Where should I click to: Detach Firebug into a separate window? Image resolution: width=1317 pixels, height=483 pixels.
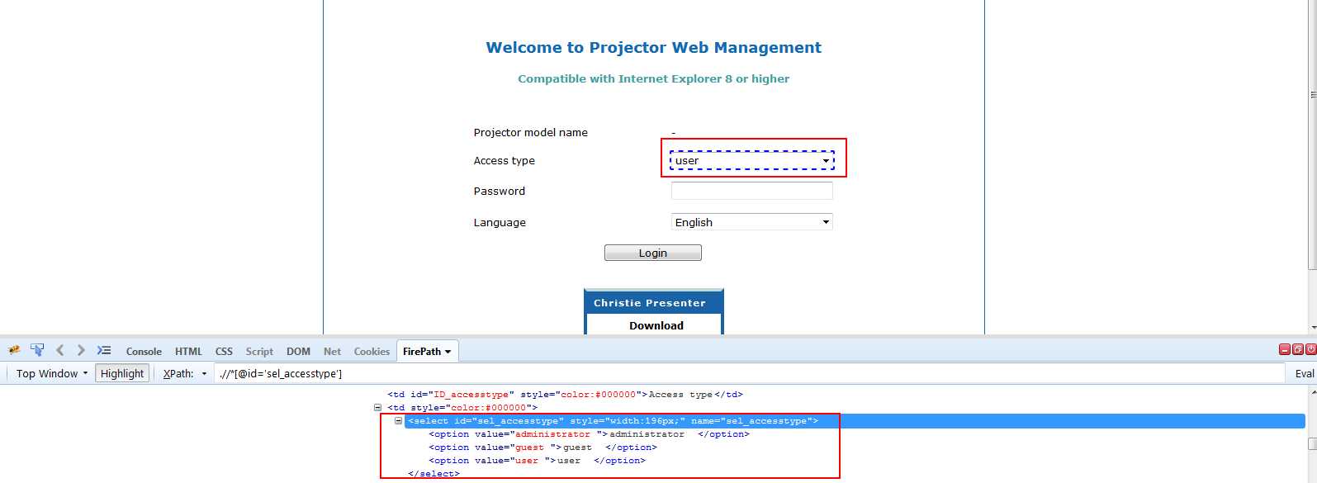[x=1297, y=350]
